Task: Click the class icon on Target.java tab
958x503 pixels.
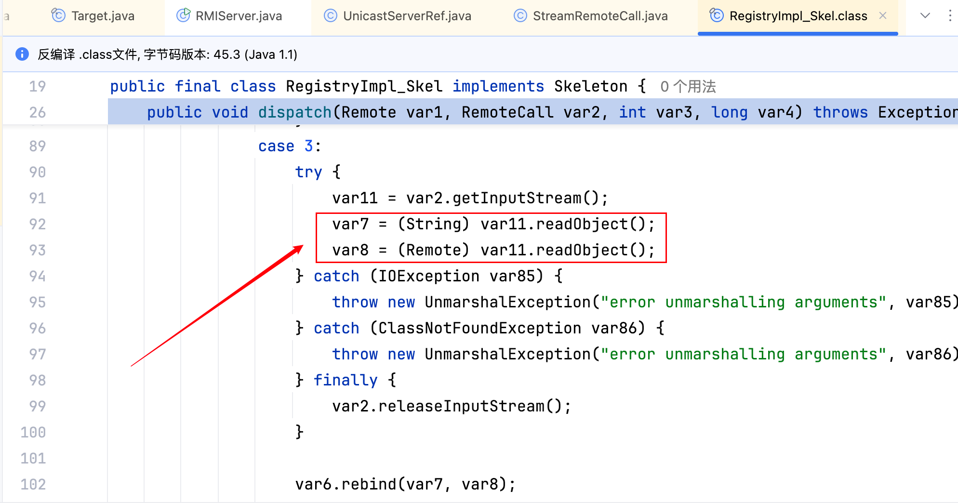Action: [x=58, y=16]
